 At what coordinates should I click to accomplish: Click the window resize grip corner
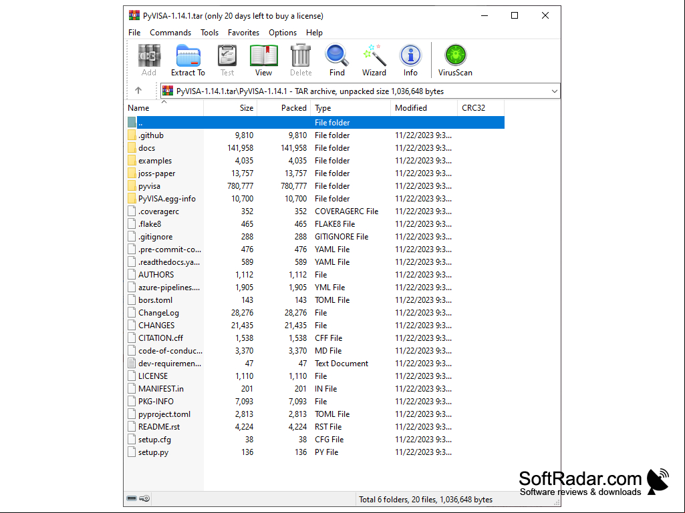coord(557,502)
